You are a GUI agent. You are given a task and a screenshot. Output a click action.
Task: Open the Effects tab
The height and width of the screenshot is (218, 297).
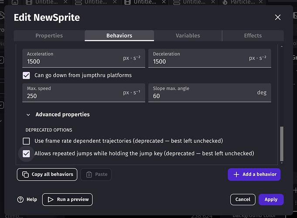253,36
